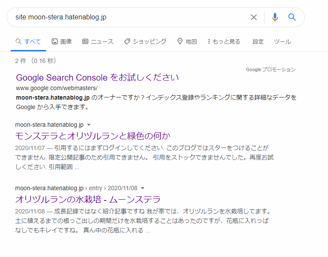Switch to the 画像 tab
Screen dimensions: 328x257
[x=62, y=41]
